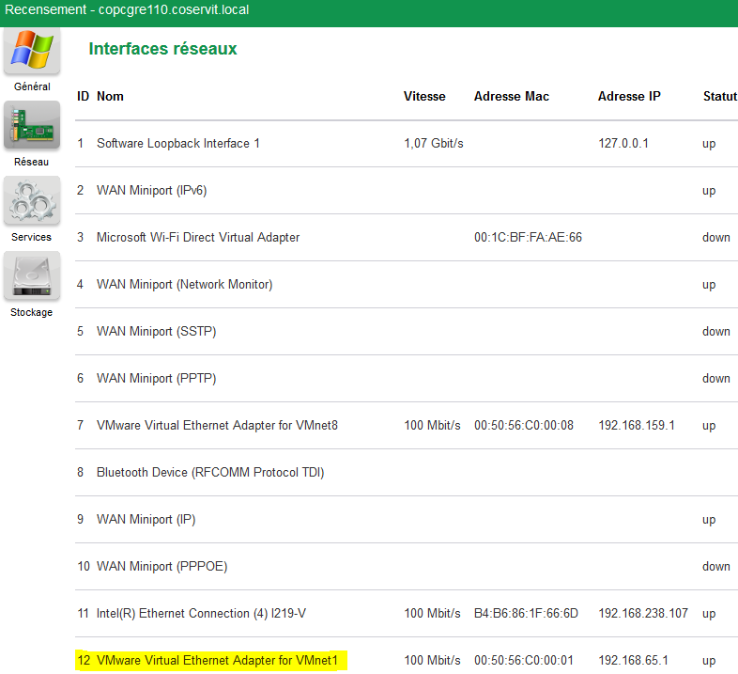Viewport: 738px width, 674px height.
Task: Click the Nom column header
Action: (x=110, y=96)
